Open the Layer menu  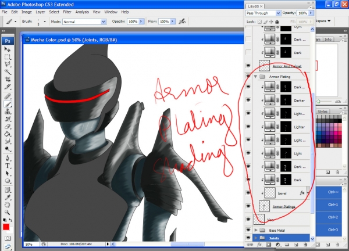coord(40,12)
